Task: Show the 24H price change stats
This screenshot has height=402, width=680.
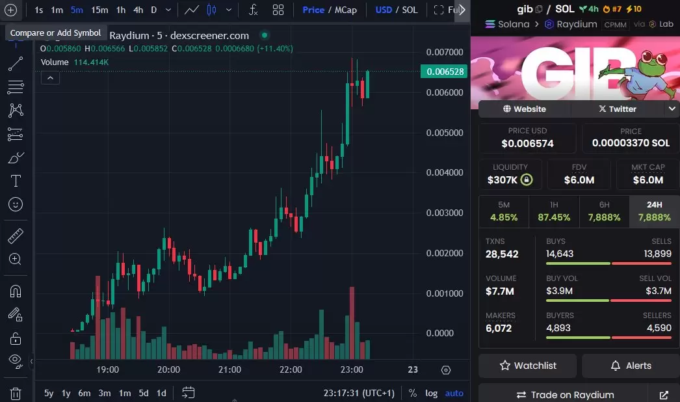Action: (x=655, y=211)
